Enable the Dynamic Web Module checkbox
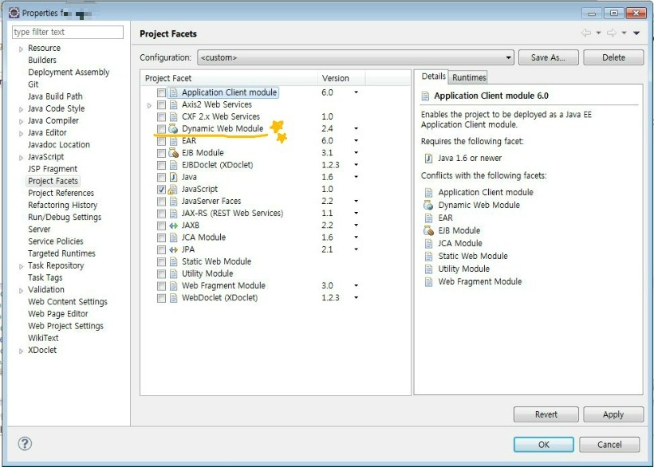The width and height of the screenshot is (654, 467). 161,129
